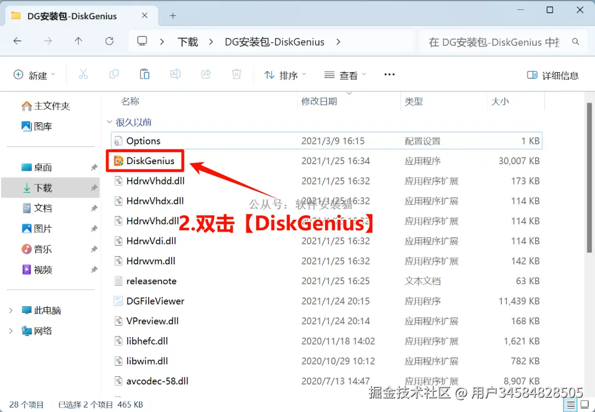Sort by the 修改日期 column header

click(319, 101)
